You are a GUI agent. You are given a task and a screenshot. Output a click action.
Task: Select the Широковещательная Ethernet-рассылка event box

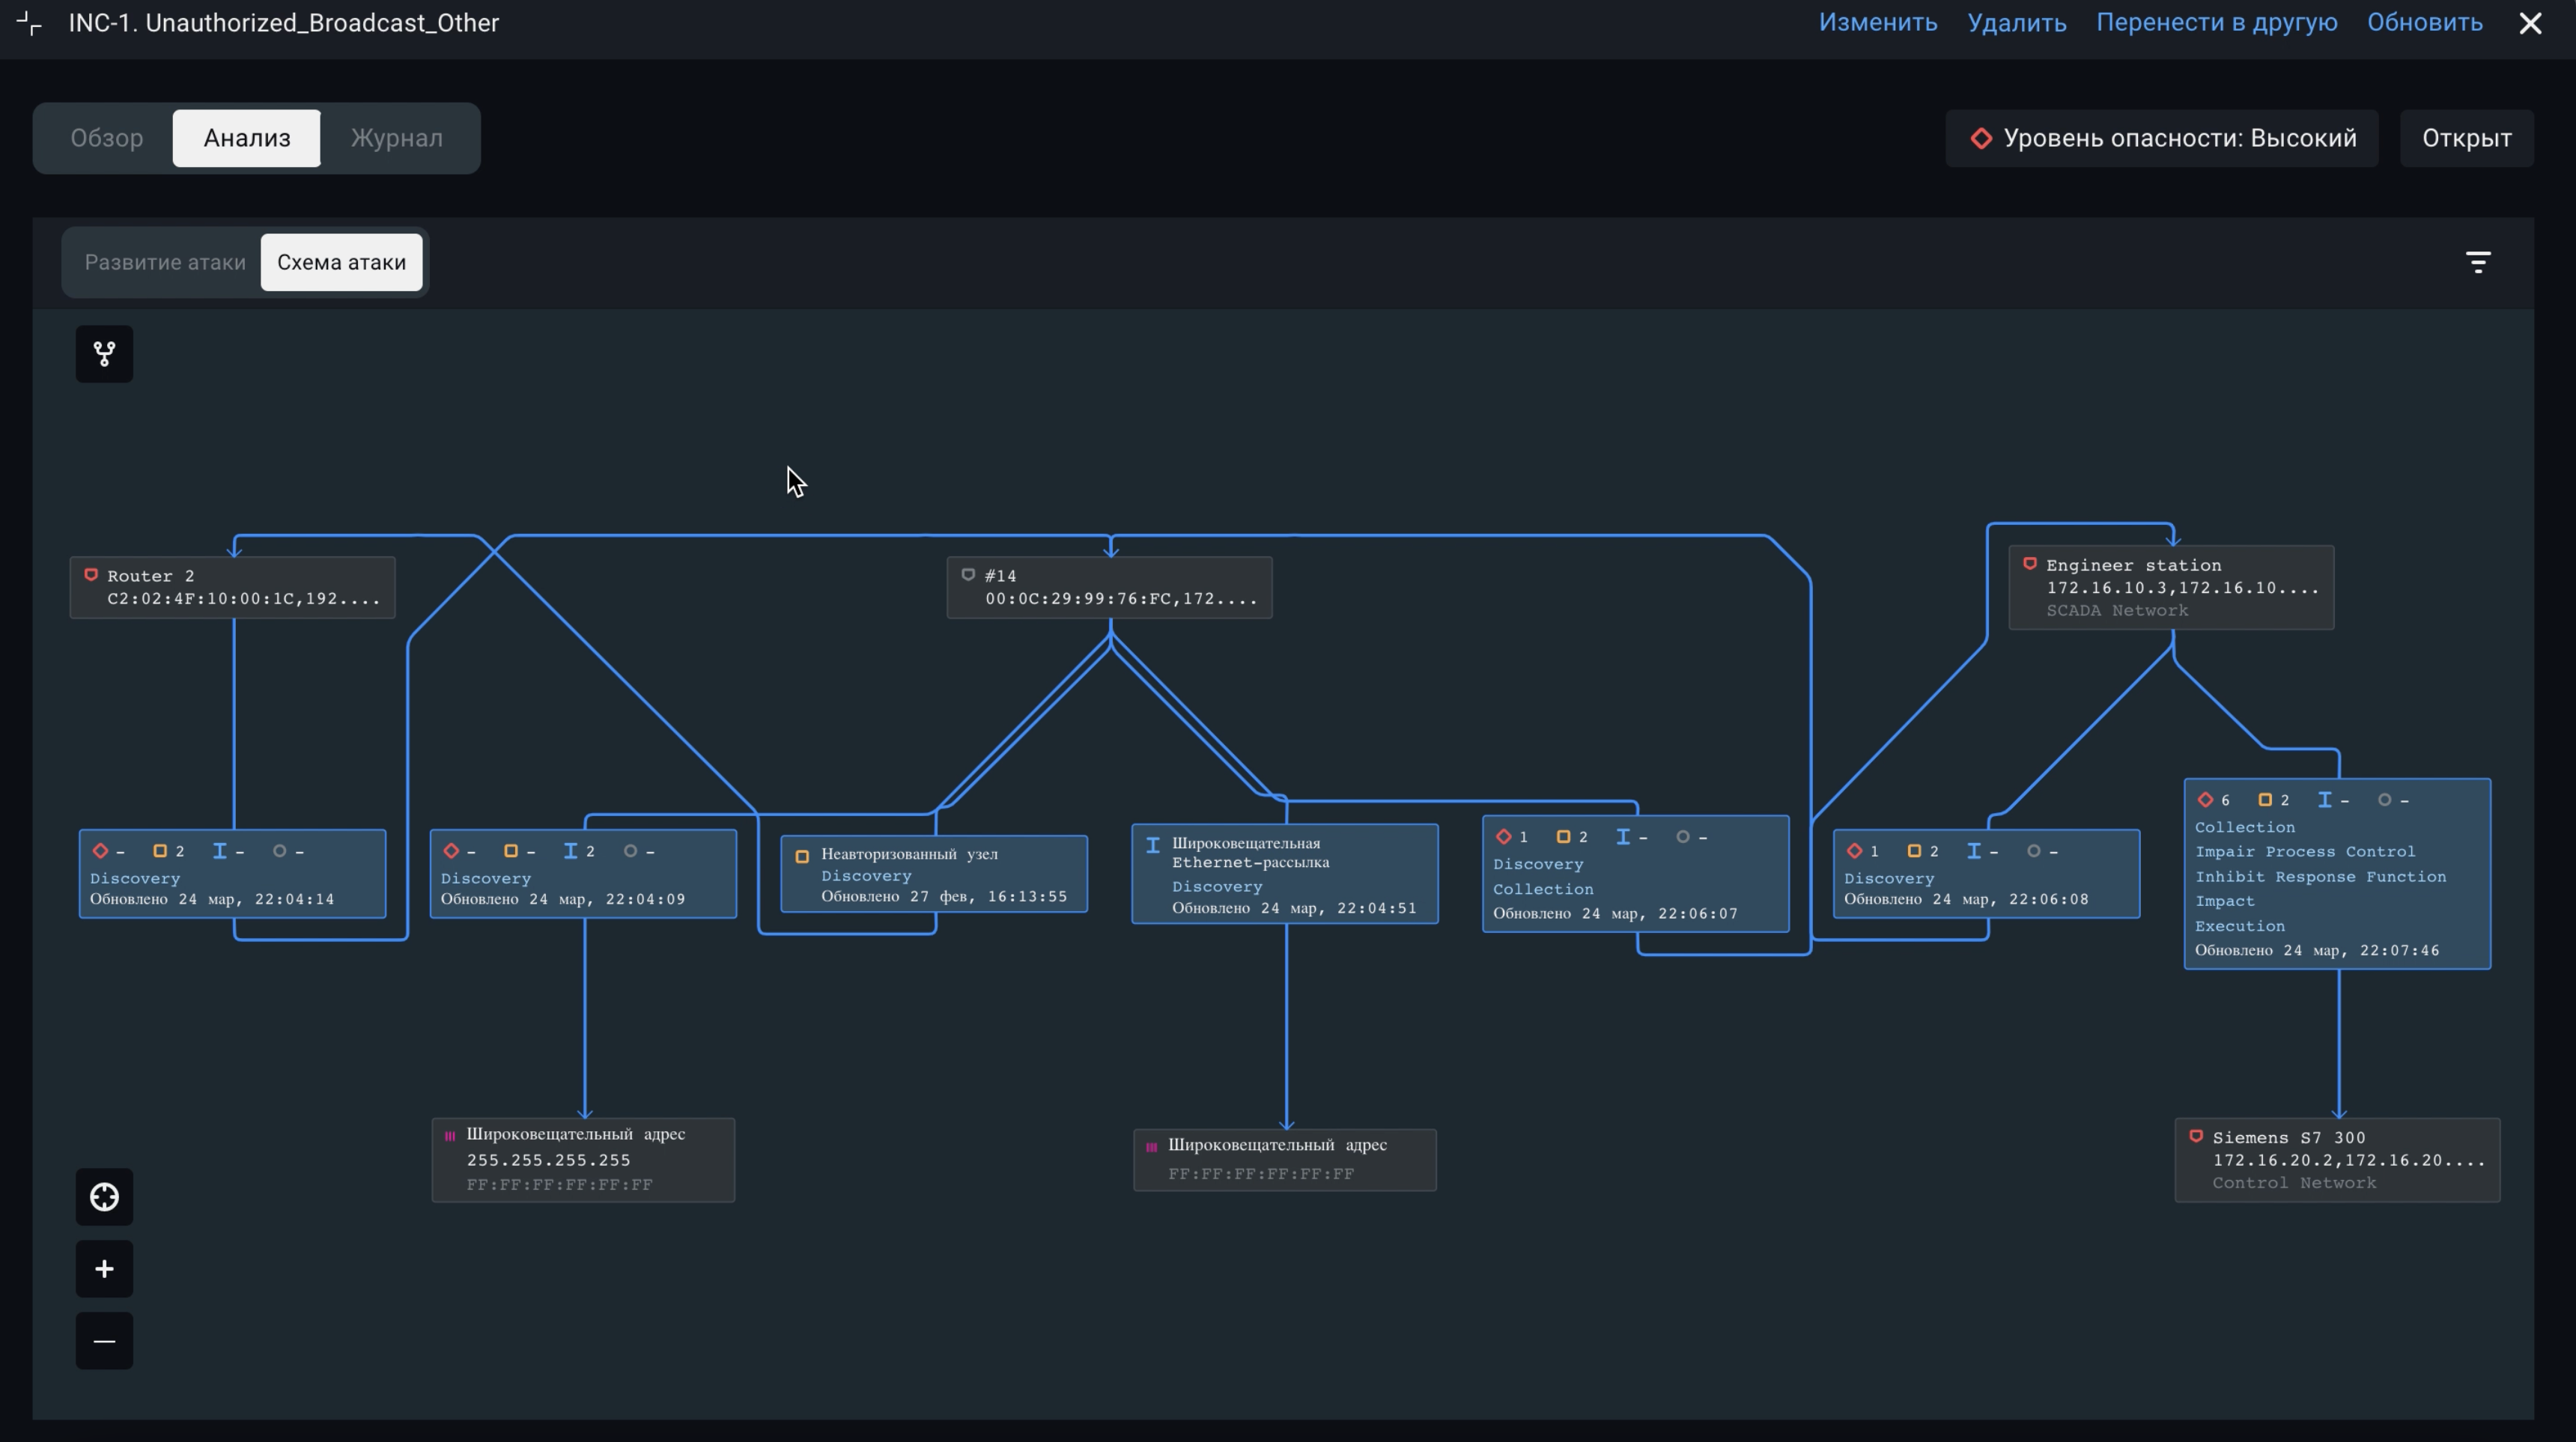[1284, 874]
